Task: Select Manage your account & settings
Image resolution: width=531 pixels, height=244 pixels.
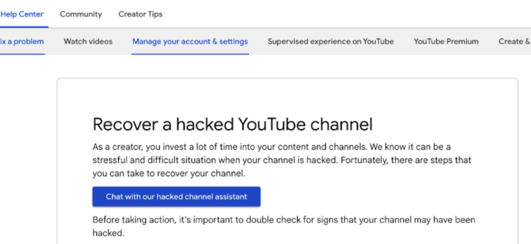Action: click(x=190, y=42)
